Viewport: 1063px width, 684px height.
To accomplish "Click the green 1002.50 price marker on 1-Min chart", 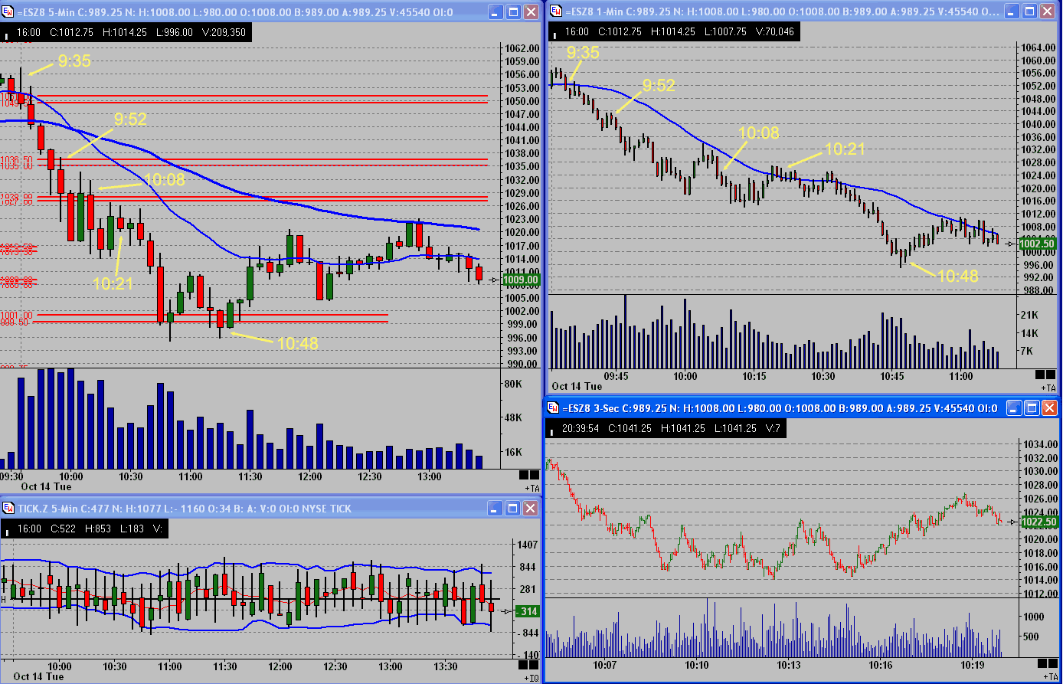I will [1038, 244].
